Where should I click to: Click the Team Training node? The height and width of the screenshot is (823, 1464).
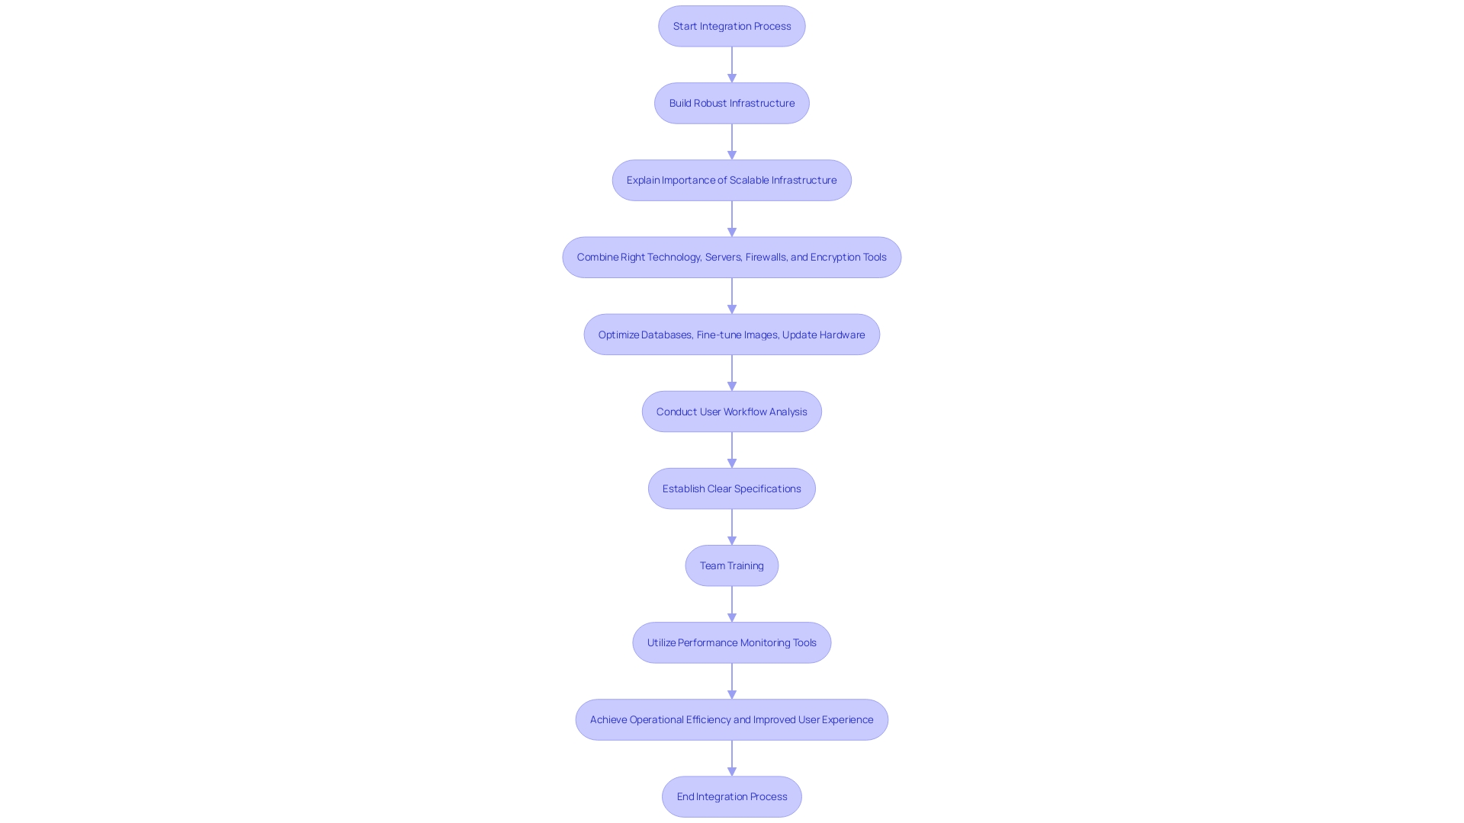click(731, 565)
